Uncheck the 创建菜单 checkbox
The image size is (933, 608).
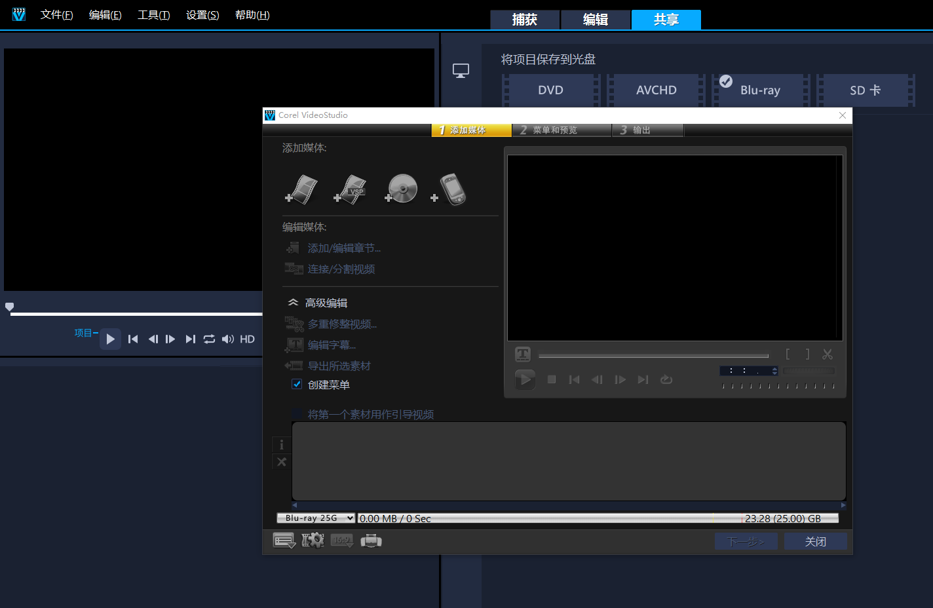click(x=297, y=385)
